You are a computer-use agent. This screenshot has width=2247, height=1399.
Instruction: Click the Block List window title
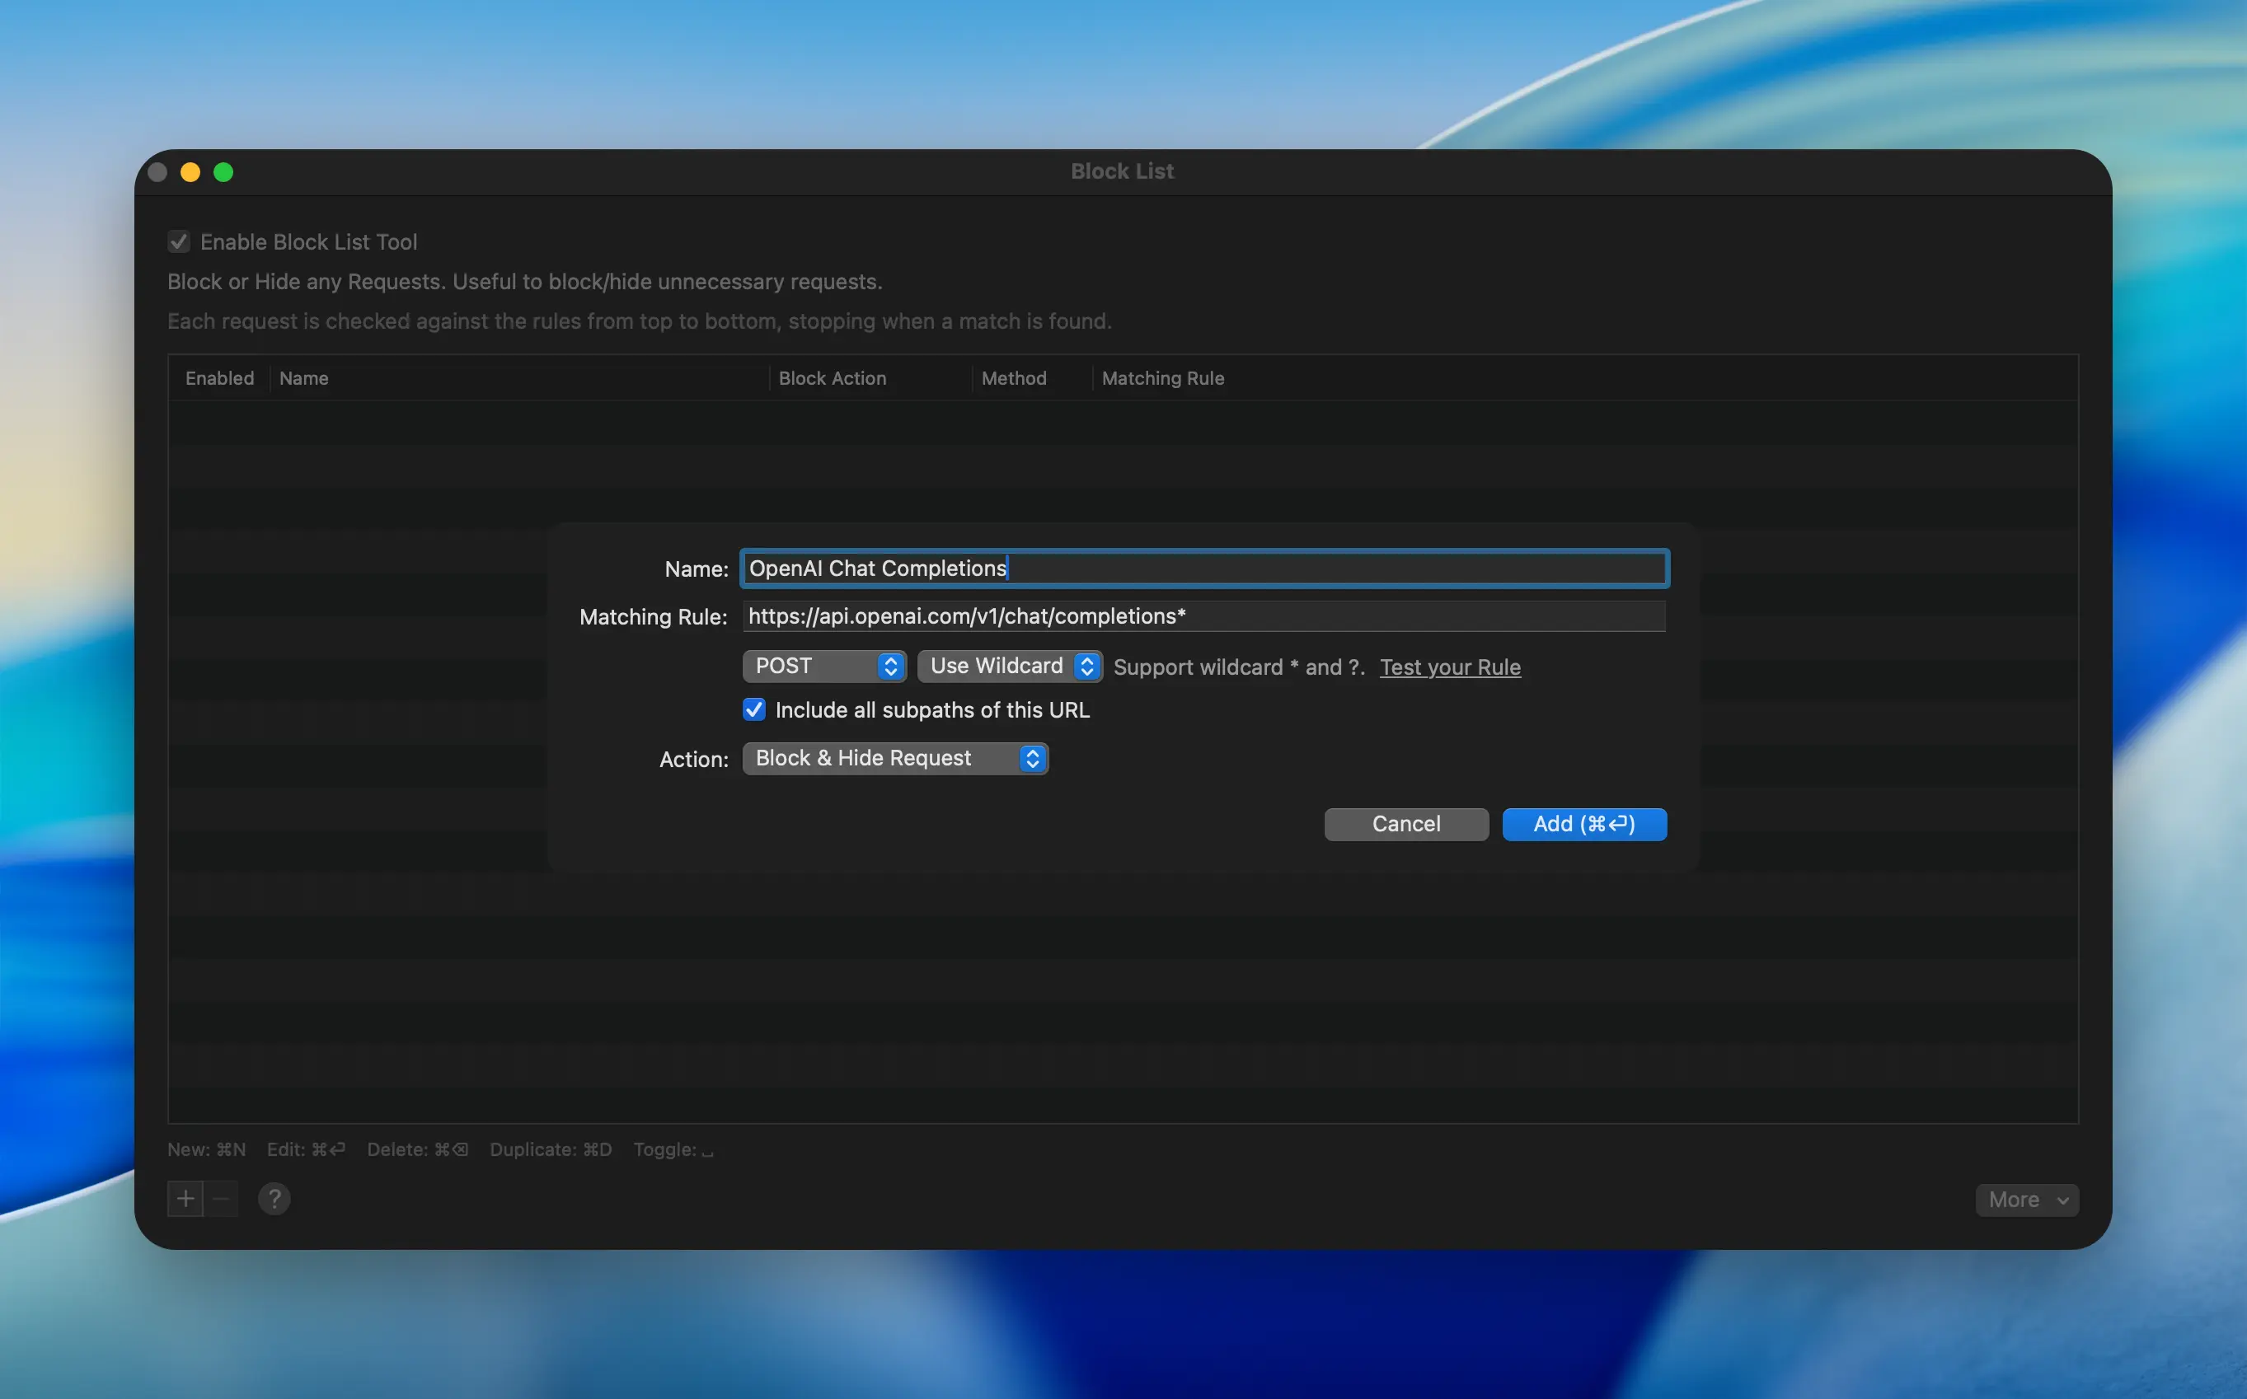click(x=1122, y=171)
